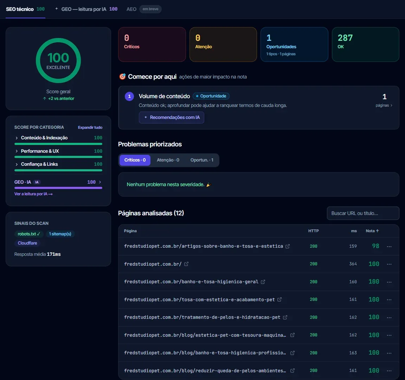This screenshot has height=380, width=405.
Task: Open more options for banho-e-tosa-higienica-geral row
Action: tap(389, 282)
